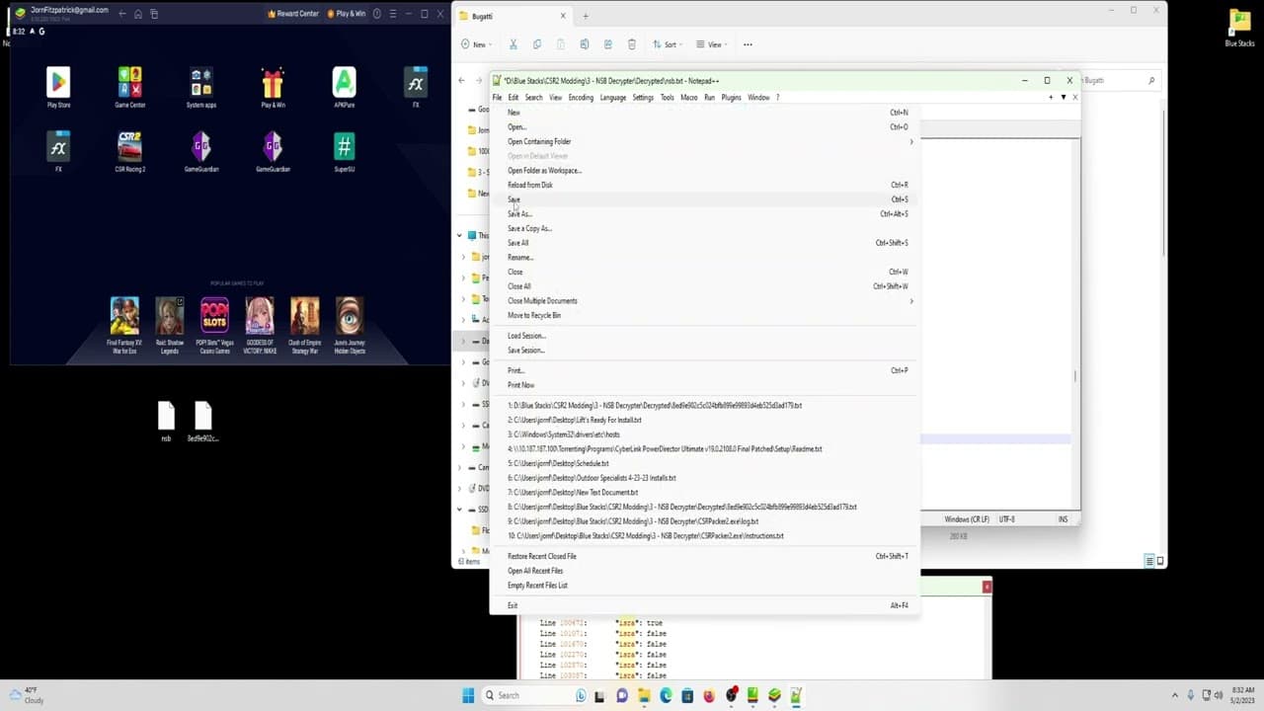Choose Print... in File menu
Screen dimensions: 1264x711
click(x=704, y=370)
